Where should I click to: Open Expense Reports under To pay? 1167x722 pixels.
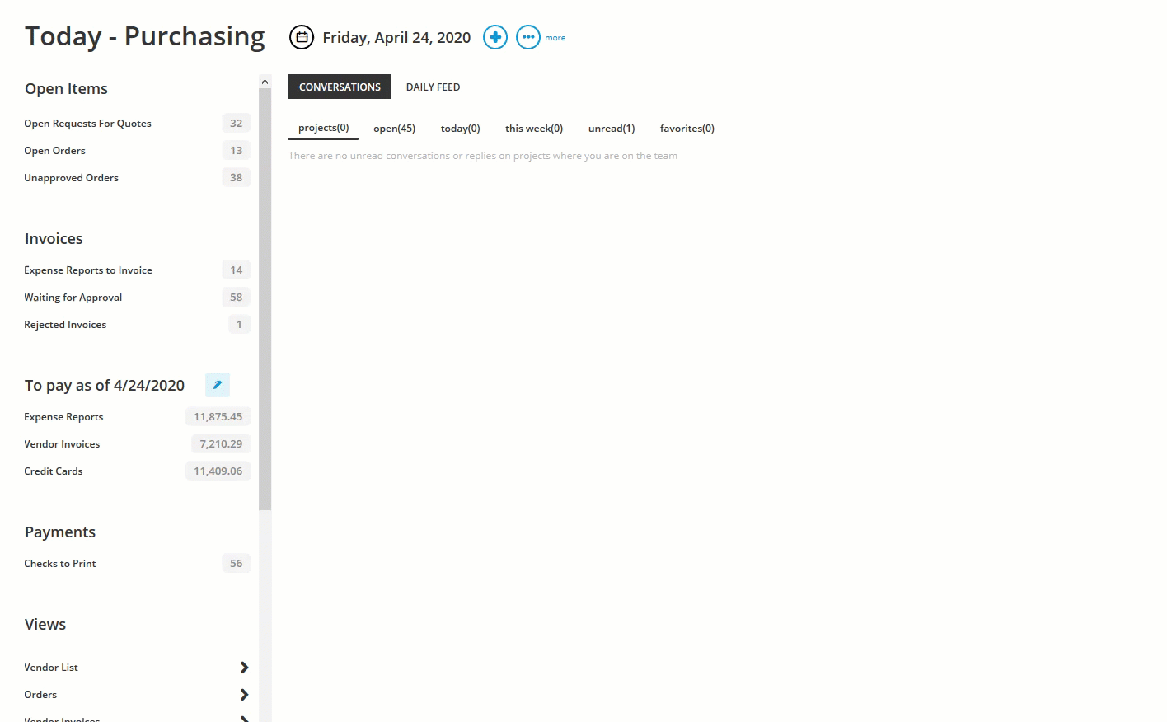click(63, 417)
